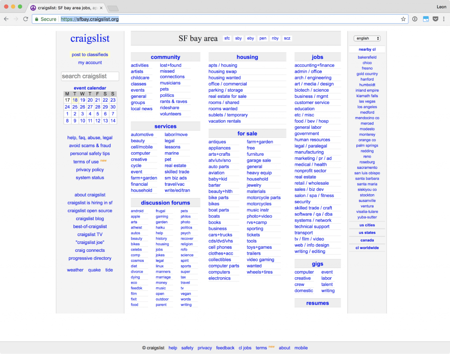Open the quake link
450x354 pixels.
[x=94, y=270]
